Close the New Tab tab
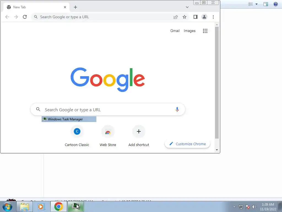The height and width of the screenshot is (212, 282). (65, 7)
